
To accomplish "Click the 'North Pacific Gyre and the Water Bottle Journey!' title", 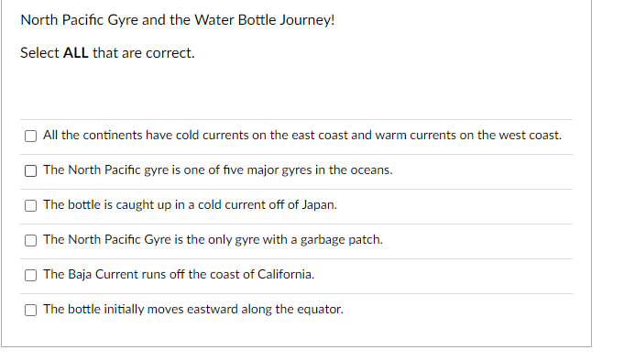I will (178, 20).
